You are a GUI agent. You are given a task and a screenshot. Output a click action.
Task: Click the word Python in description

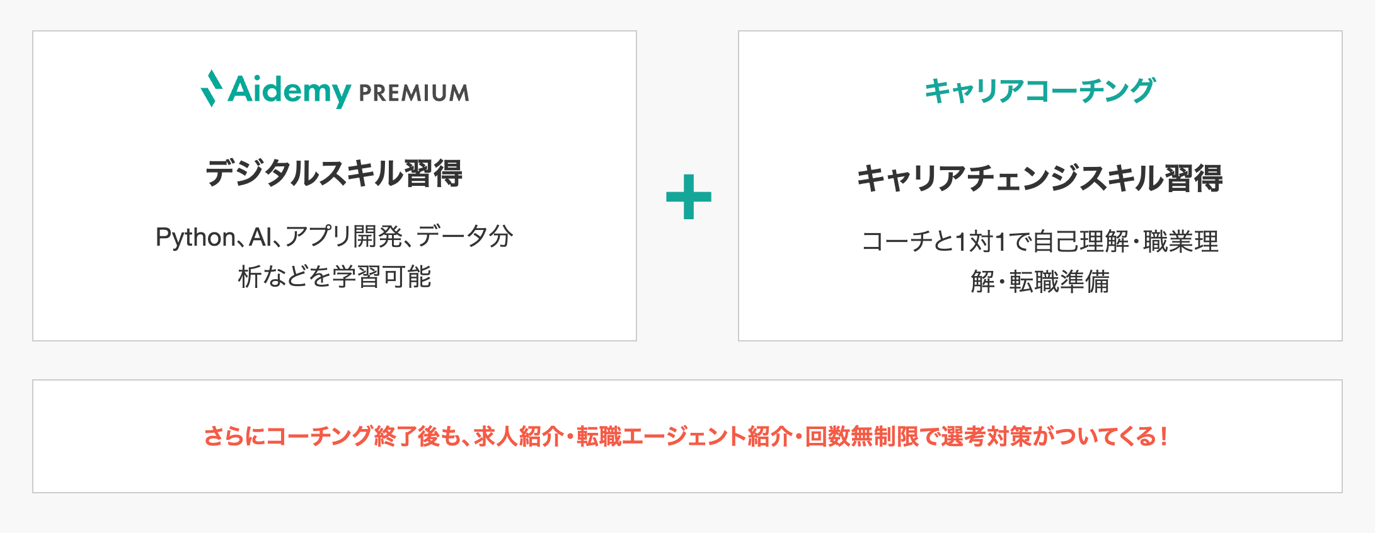coord(195,238)
